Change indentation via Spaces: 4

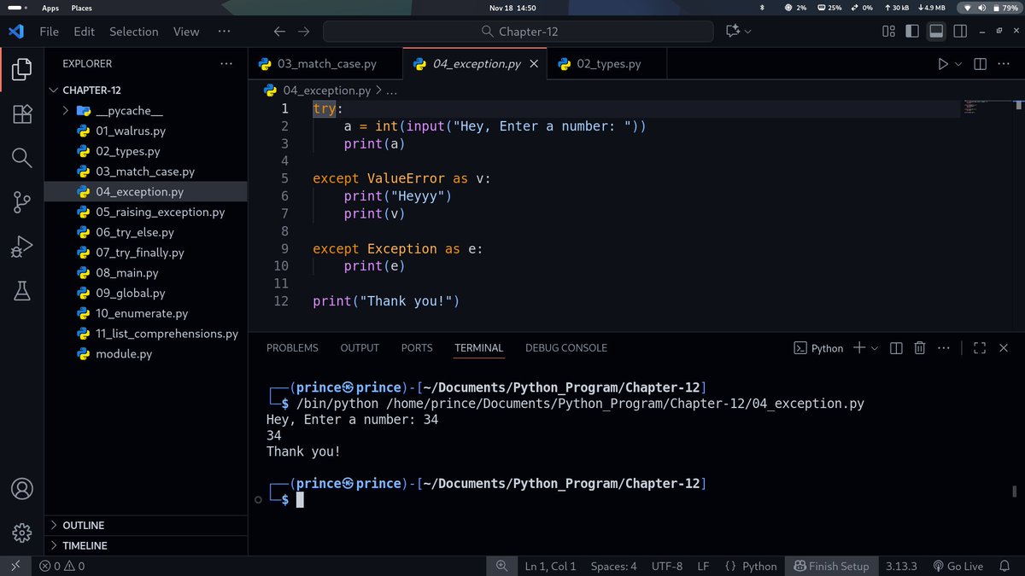click(613, 566)
